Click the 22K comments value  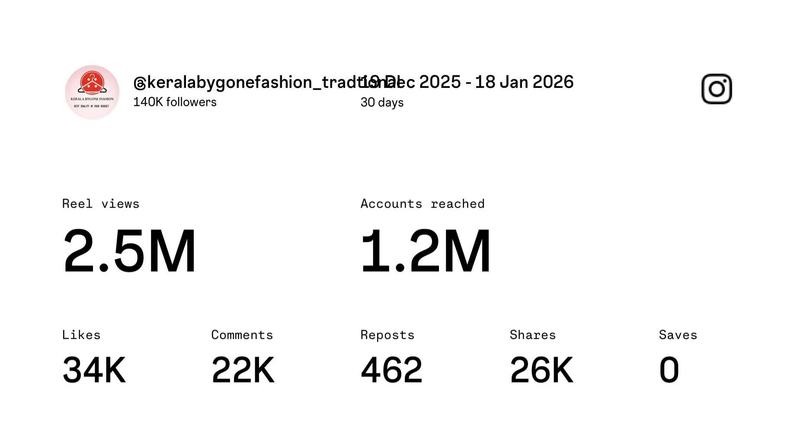pyautogui.click(x=243, y=370)
